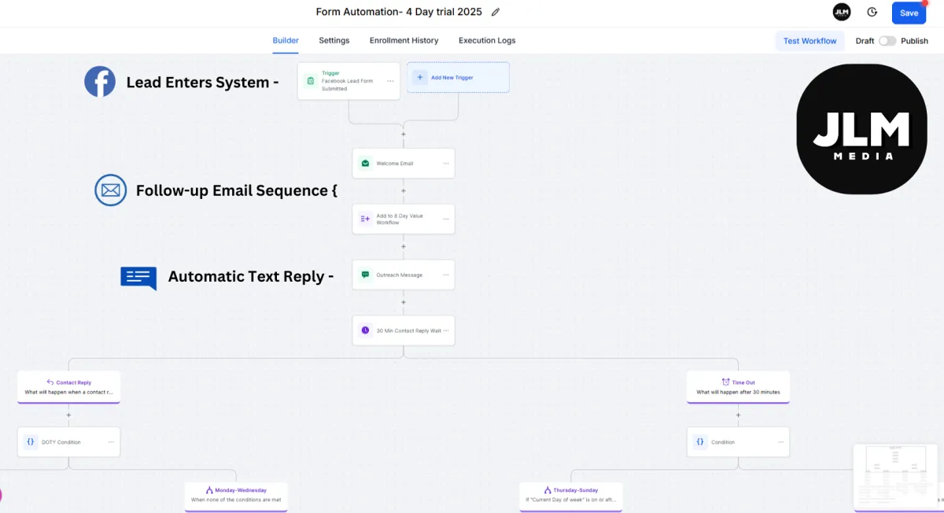This screenshot has height=513, width=944.
Task: Click the workflow minimap thumbnail
Action: pos(898,476)
